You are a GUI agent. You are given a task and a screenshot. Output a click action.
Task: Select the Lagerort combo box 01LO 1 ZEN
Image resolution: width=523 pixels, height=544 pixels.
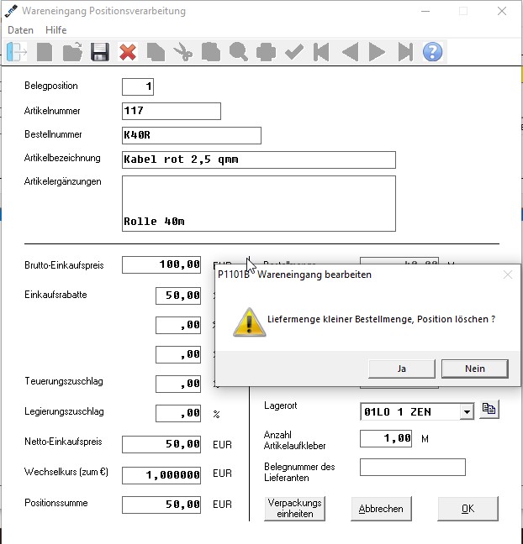417,412
